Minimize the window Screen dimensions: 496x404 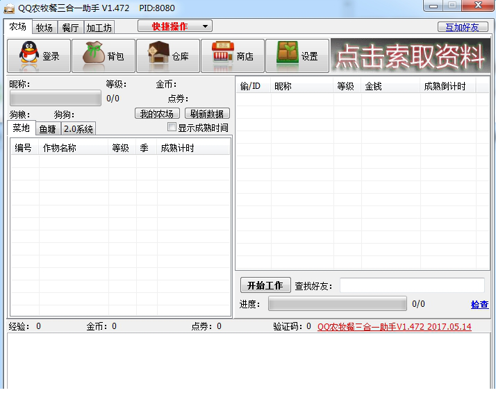coord(433,6)
